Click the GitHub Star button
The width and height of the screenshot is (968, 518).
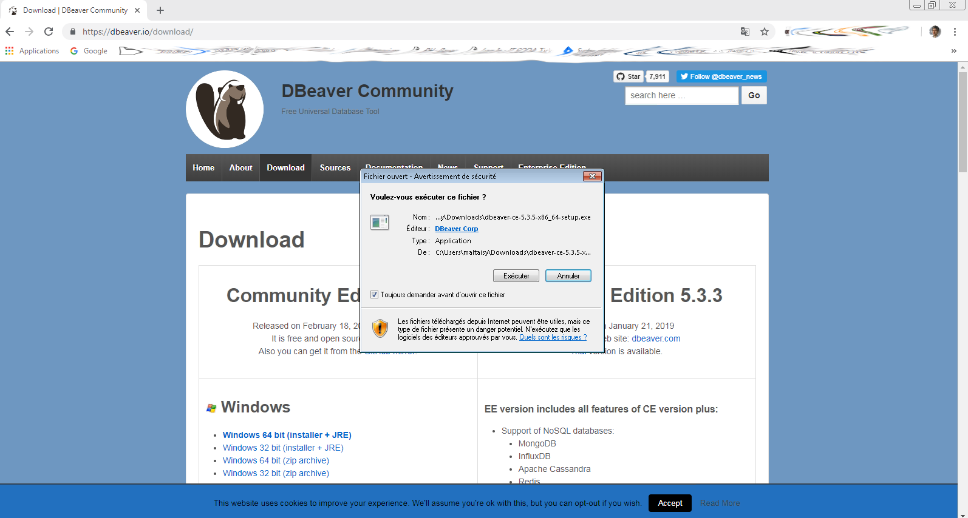pos(629,76)
